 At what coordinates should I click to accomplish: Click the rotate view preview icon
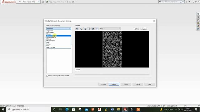point(93,29)
